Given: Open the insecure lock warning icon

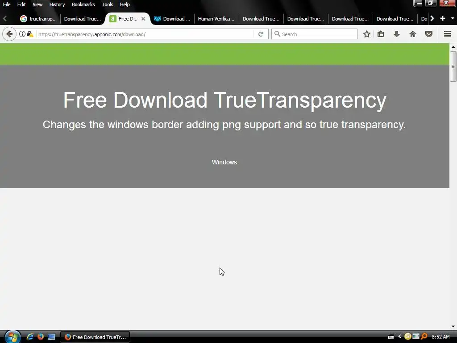Looking at the screenshot, I should (30, 34).
